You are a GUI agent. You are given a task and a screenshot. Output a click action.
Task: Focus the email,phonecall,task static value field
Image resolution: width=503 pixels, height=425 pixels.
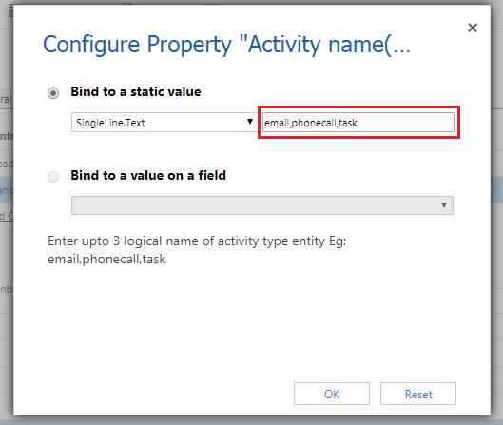point(358,123)
